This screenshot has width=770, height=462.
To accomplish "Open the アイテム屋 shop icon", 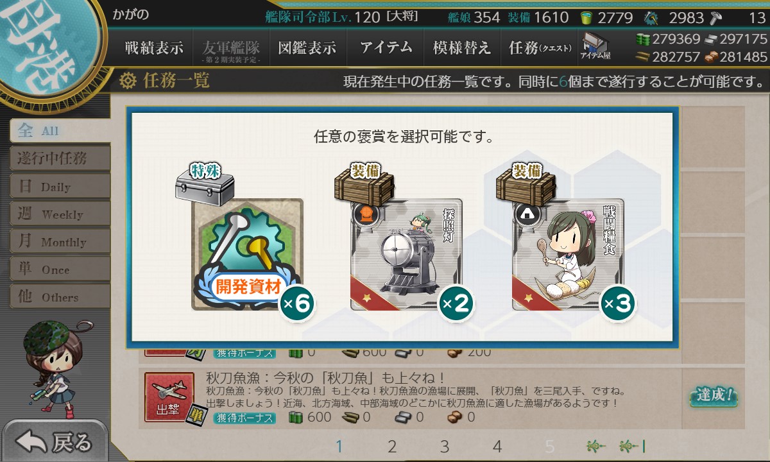I will coord(595,47).
